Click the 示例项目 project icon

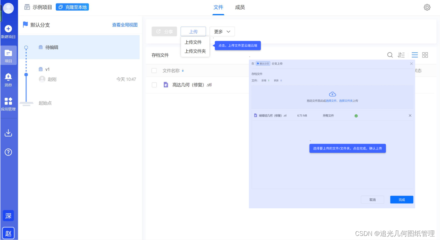27,7
